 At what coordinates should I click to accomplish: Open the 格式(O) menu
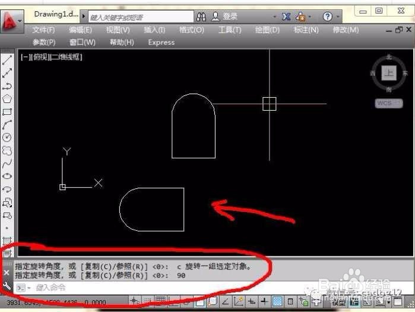click(192, 30)
